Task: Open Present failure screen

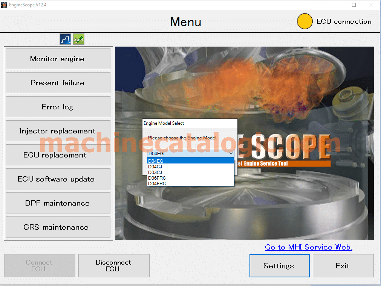Action: [58, 83]
